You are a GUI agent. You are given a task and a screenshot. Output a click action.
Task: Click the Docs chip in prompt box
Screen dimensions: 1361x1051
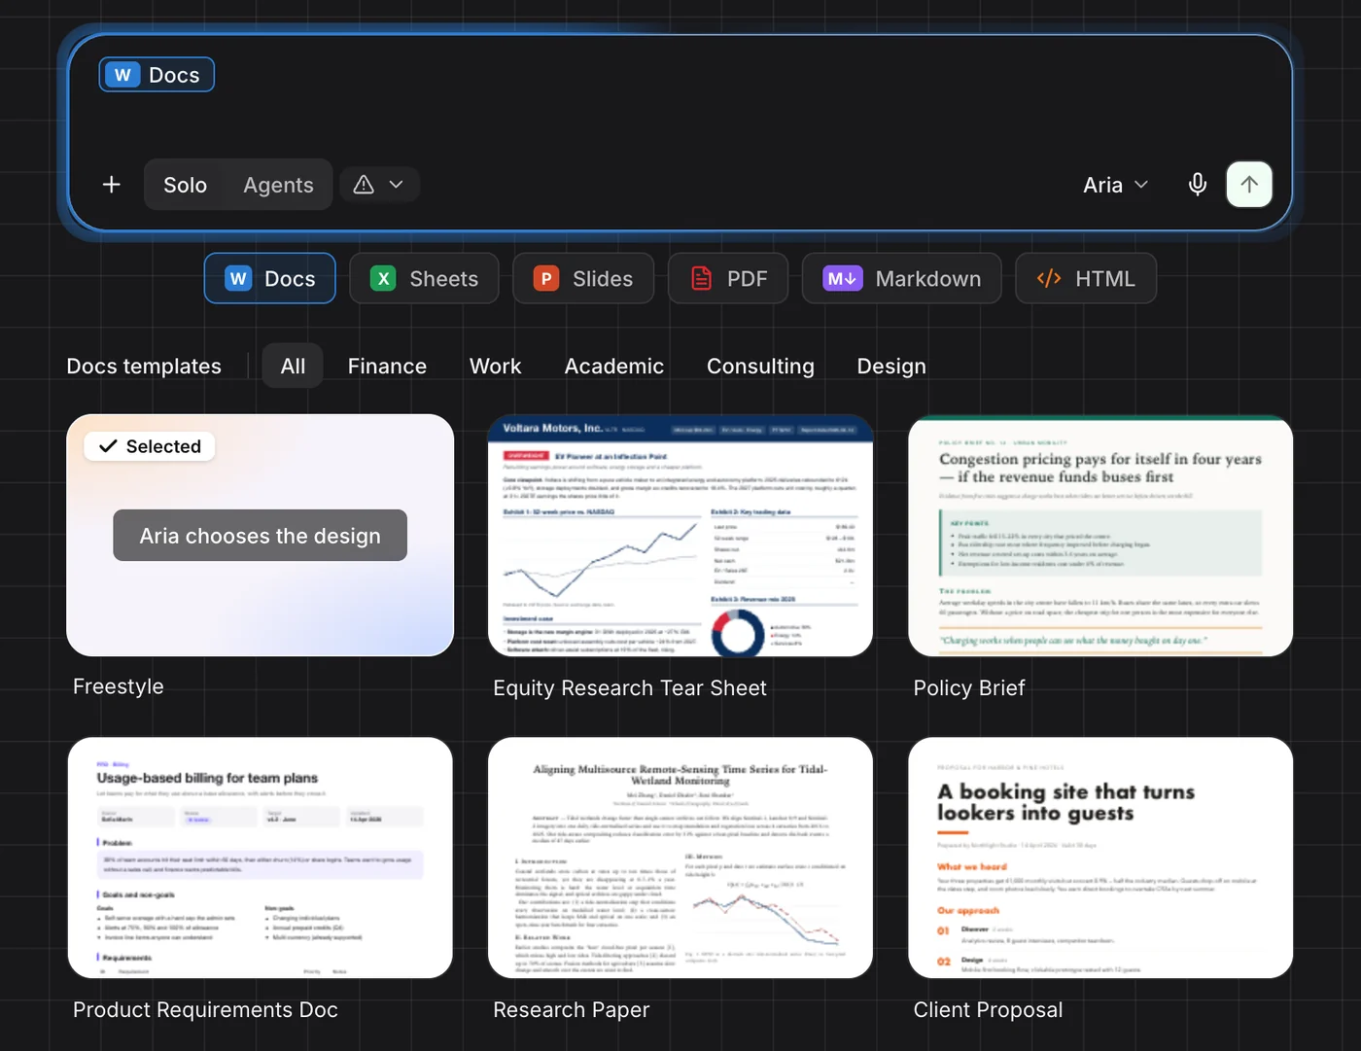tap(157, 75)
